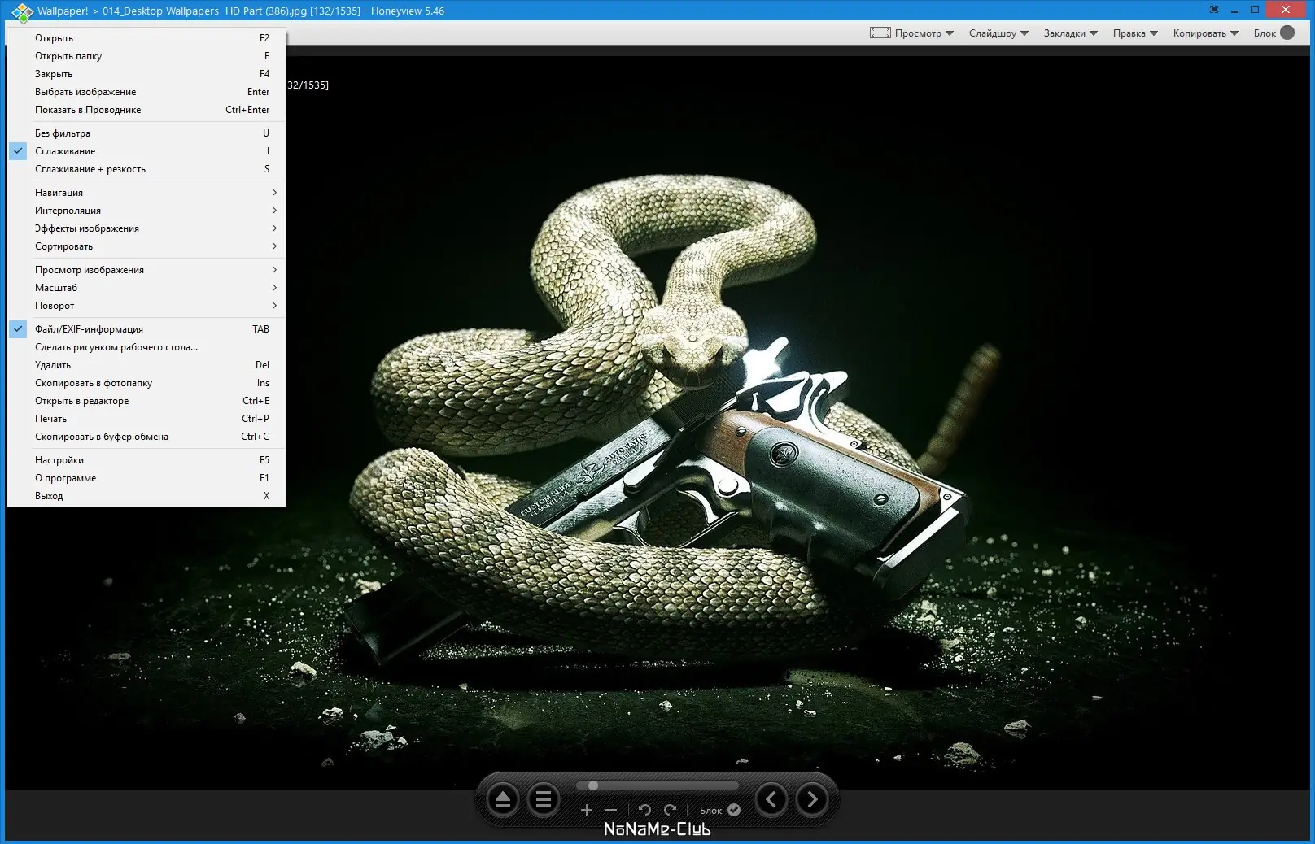Choose Открыть в редакторе
The width and height of the screenshot is (1315, 844).
point(146,401)
